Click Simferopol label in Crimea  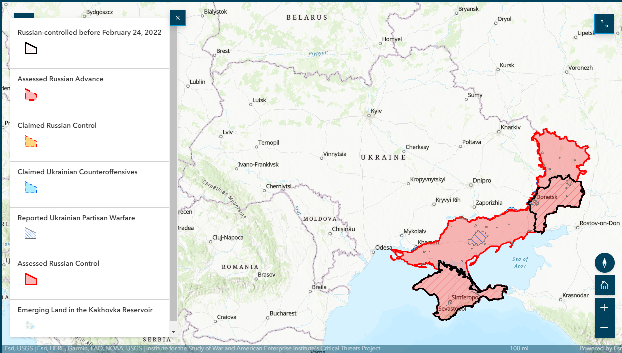point(466,297)
